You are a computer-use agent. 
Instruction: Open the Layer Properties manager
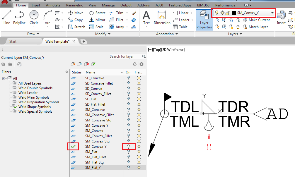204,20
